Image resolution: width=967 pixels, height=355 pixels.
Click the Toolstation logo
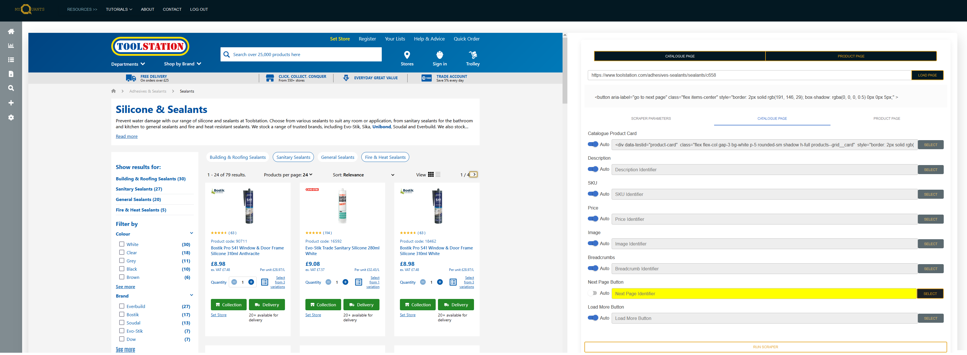coord(150,46)
